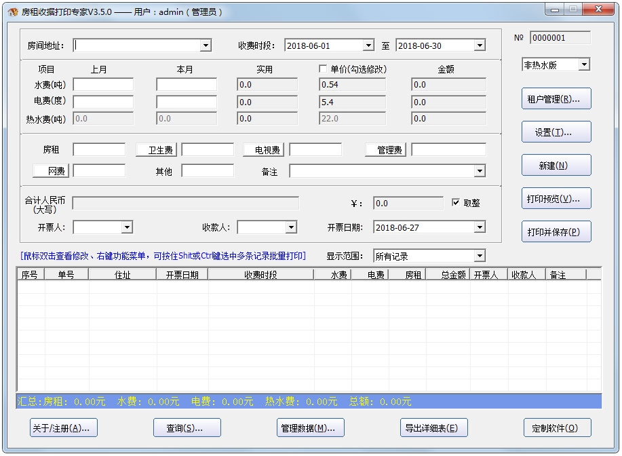622x456 pixels.
Task: Click the 管理费 label button
Action: tap(385, 150)
